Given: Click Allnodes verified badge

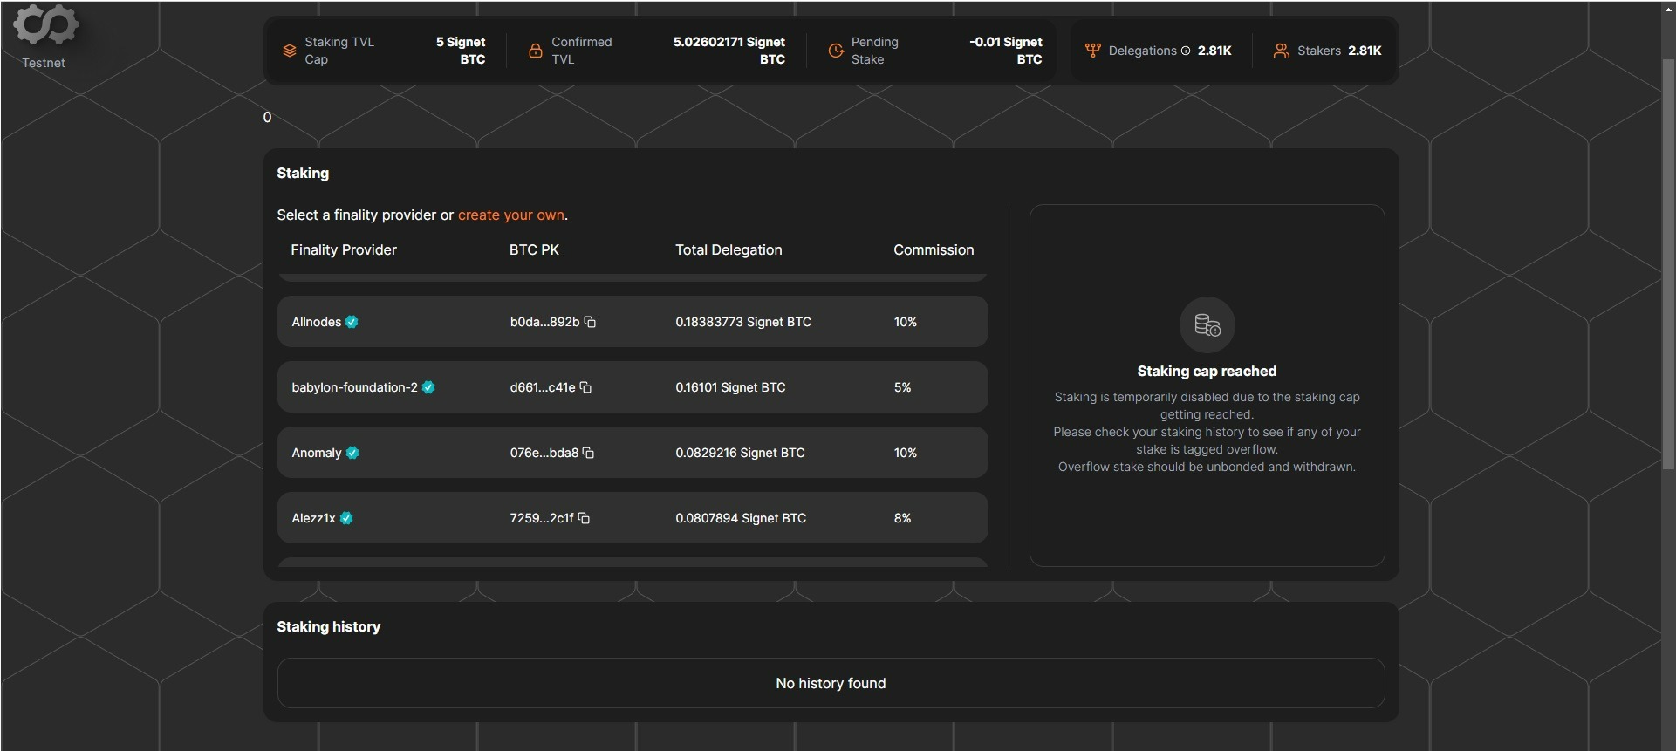Looking at the screenshot, I should click(x=352, y=322).
